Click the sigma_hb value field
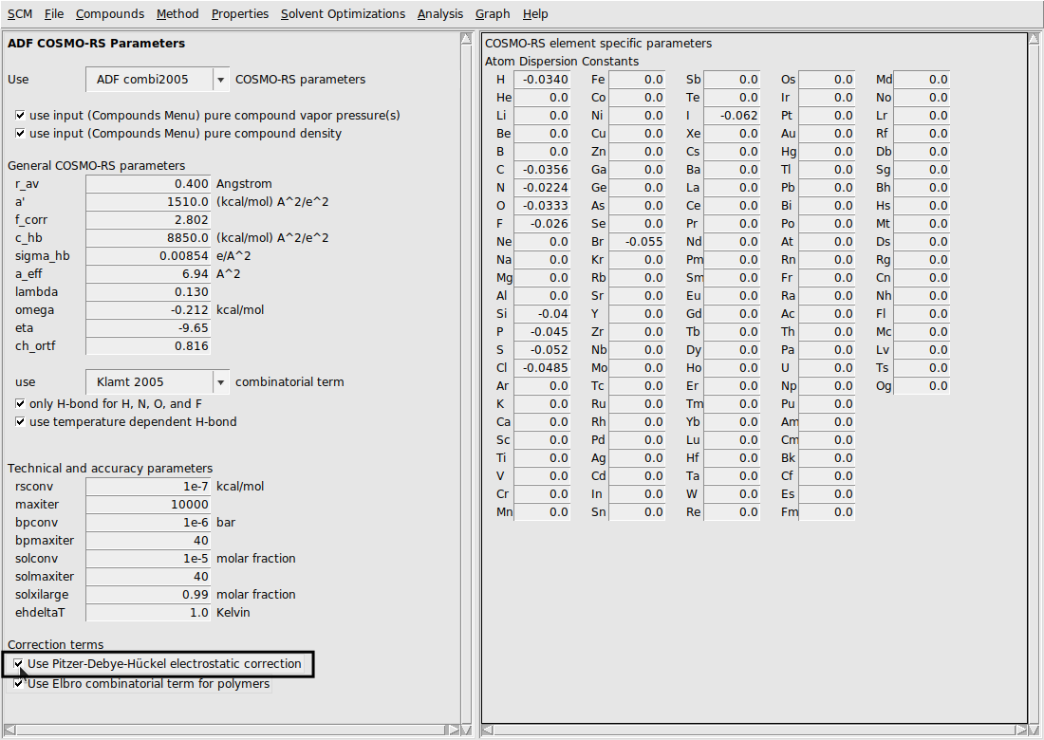Viewport: 1044px width, 740px height. [x=148, y=256]
